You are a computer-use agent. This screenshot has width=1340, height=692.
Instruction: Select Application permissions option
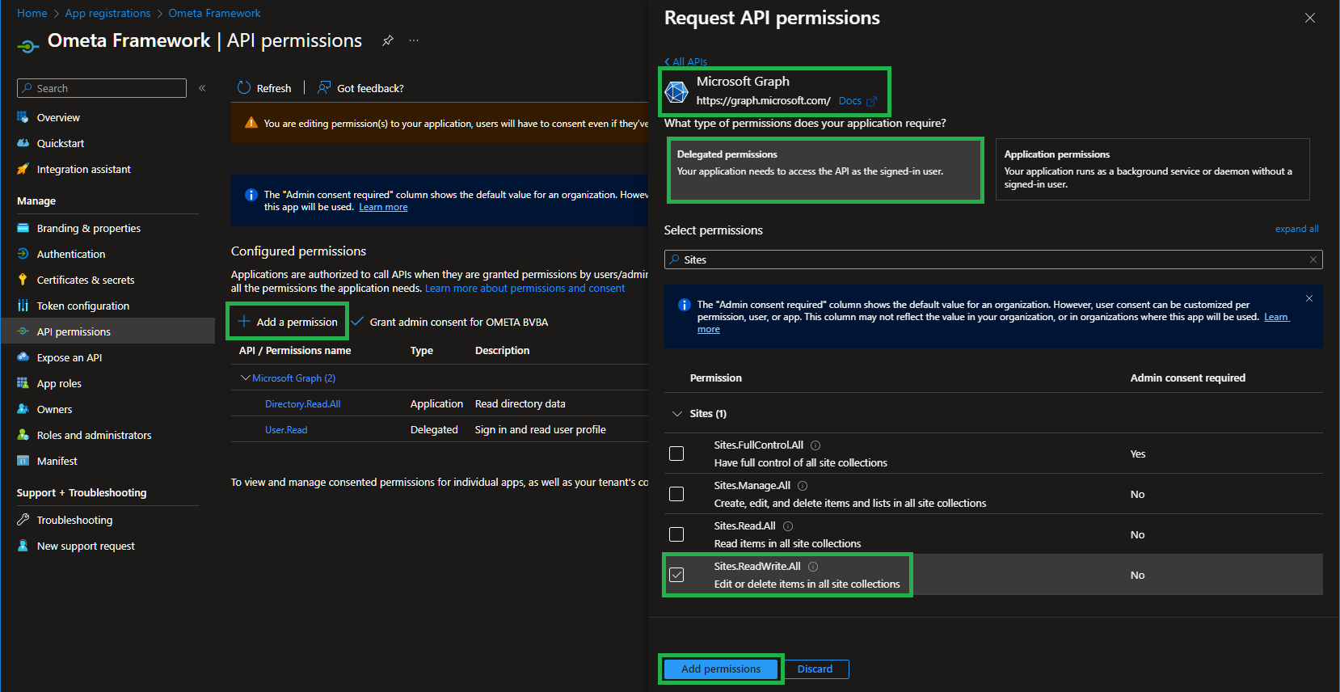click(x=1152, y=169)
